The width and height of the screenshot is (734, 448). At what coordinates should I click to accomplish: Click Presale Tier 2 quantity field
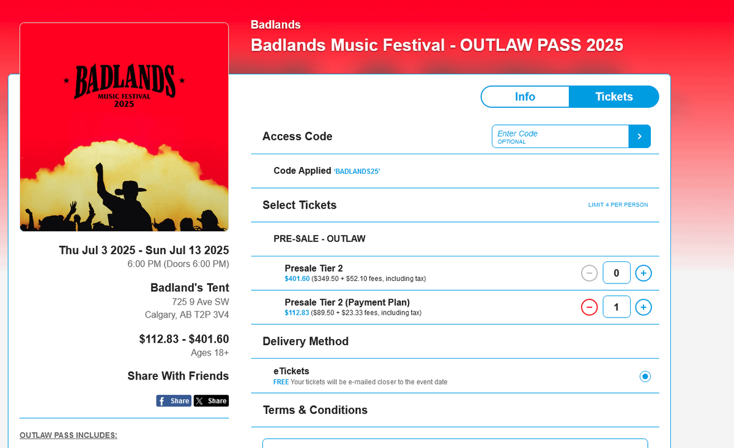click(617, 273)
